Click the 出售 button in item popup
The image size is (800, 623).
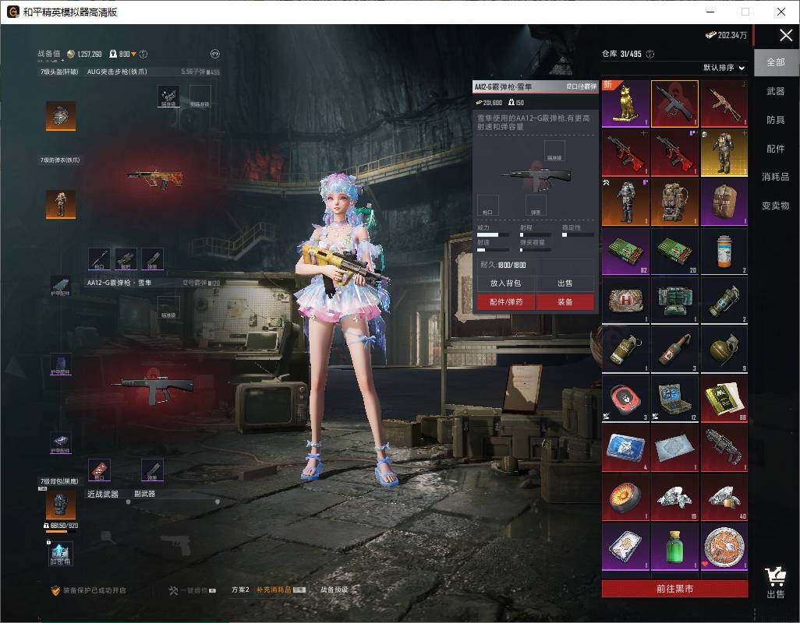[x=565, y=283]
